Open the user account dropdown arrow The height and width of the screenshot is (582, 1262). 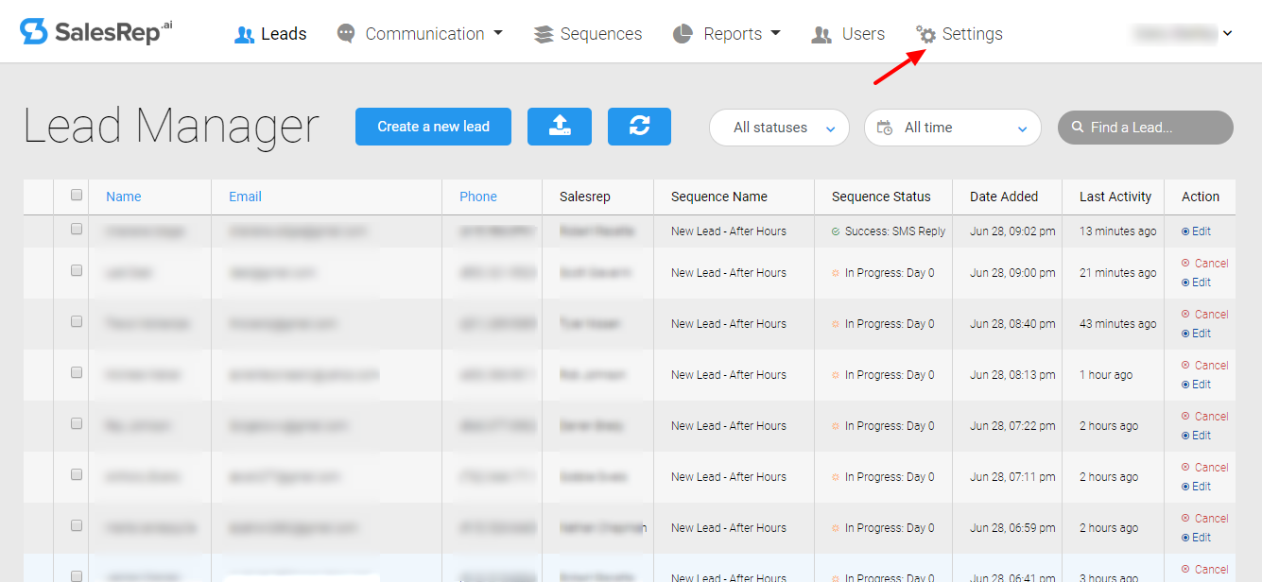pos(1227,33)
